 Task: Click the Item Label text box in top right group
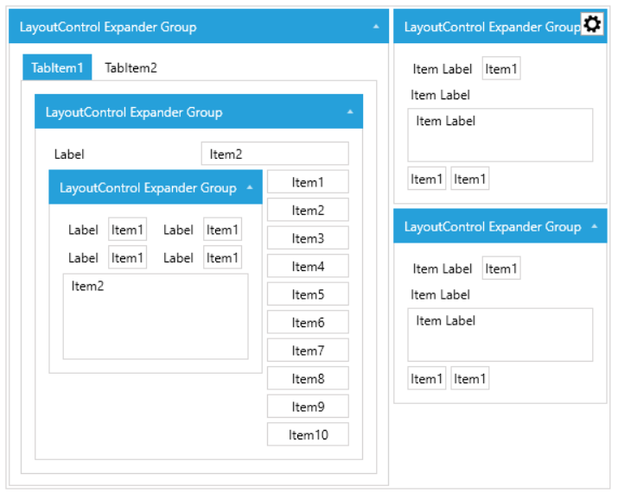pyautogui.click(x=500, y=135)
